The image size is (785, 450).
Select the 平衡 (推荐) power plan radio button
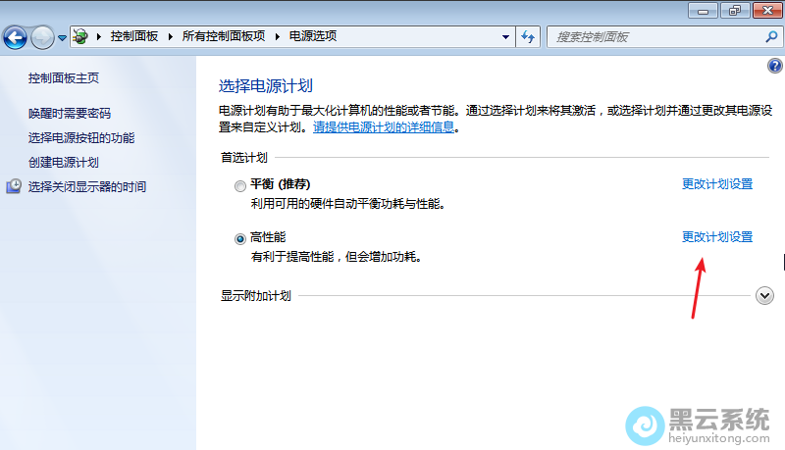(x=240, y=185)
